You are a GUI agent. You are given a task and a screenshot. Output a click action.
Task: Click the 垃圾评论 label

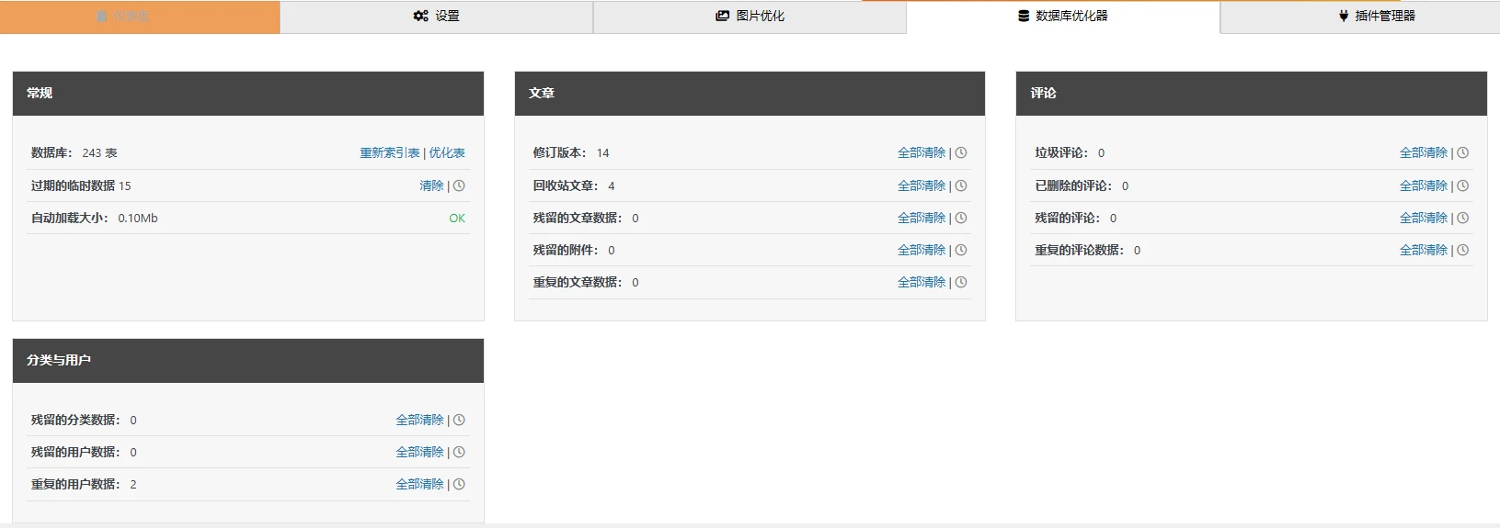[1061, 153]
